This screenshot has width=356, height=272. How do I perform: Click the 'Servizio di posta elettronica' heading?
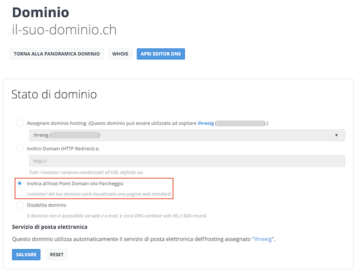(50, 227)
